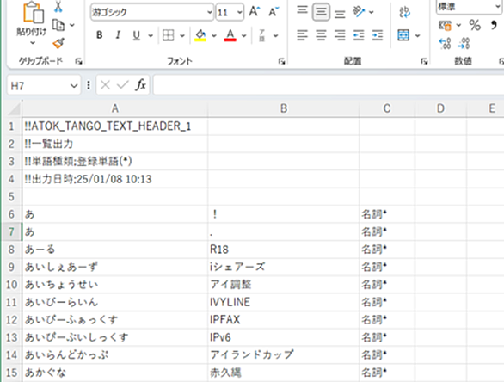
Task: Increase indent
Action: click(378, 35)
